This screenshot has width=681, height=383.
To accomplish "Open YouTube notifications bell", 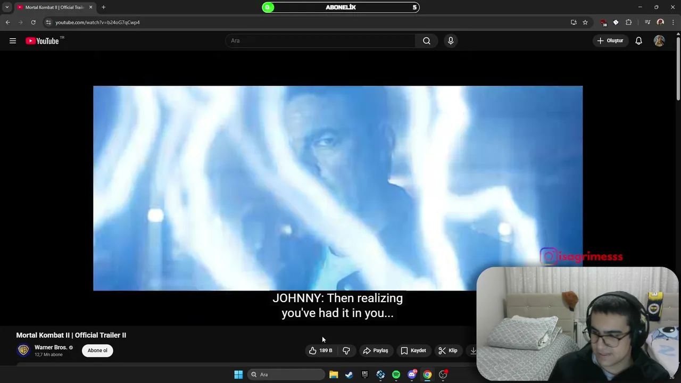I will tap(639, 41).
